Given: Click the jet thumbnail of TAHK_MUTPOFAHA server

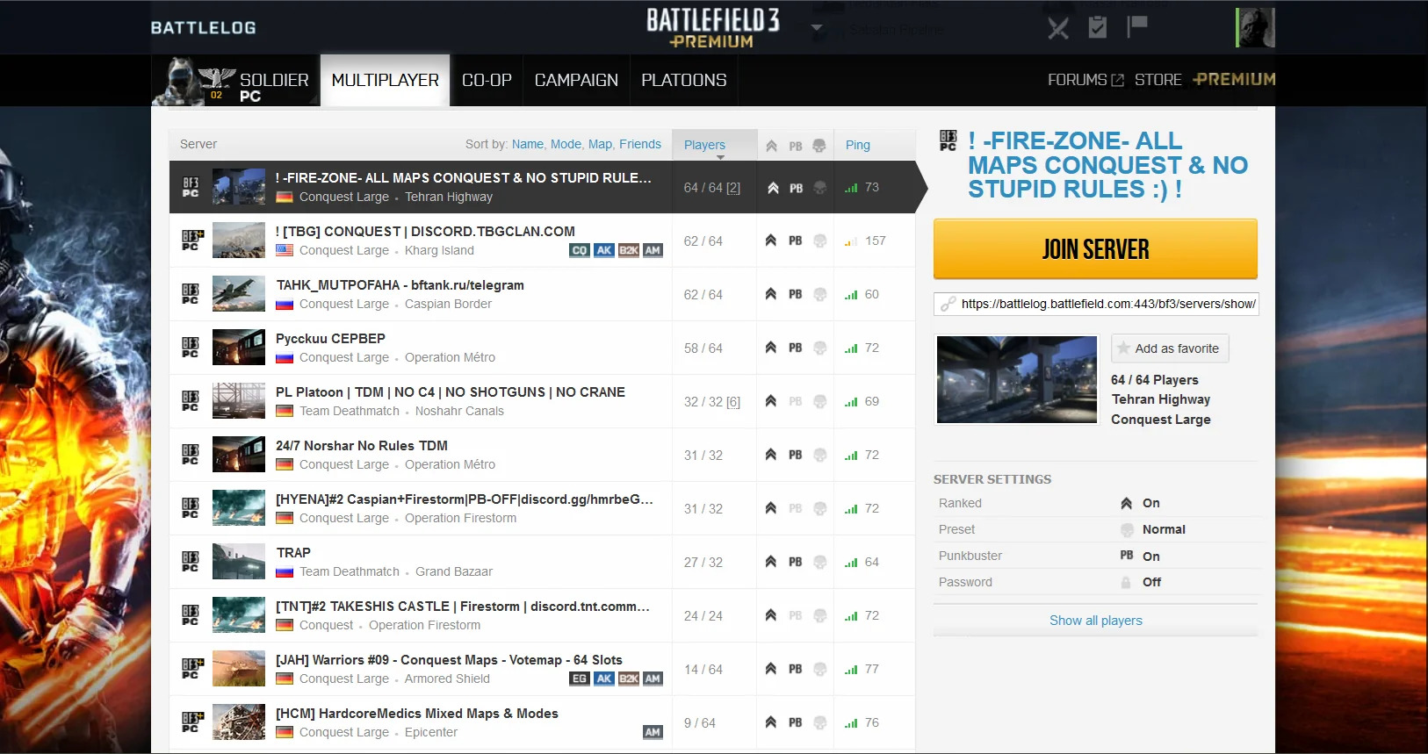Looking at the screenshot, I should pos(239,294).
